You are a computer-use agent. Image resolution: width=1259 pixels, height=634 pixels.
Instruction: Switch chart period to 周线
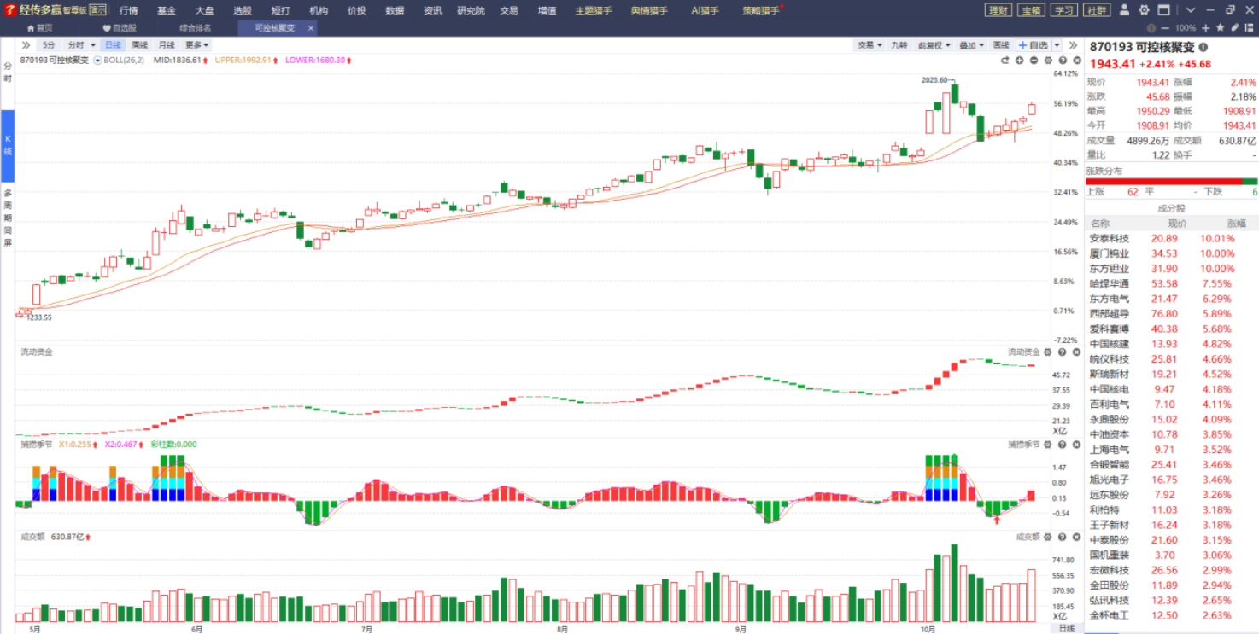139,45
